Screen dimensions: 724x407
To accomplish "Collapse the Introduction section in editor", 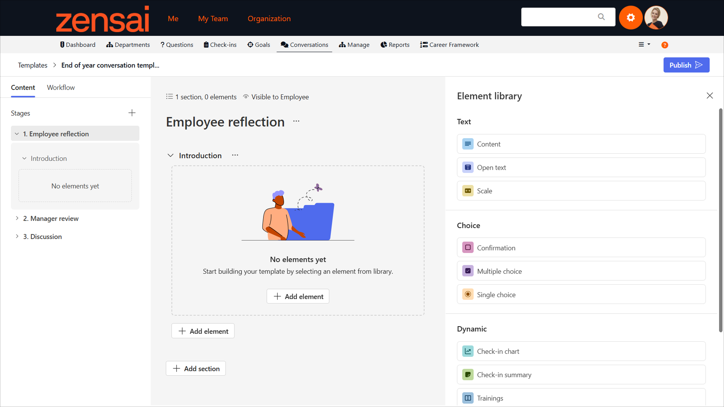I will pyautogui.click(x=171, y=156).
